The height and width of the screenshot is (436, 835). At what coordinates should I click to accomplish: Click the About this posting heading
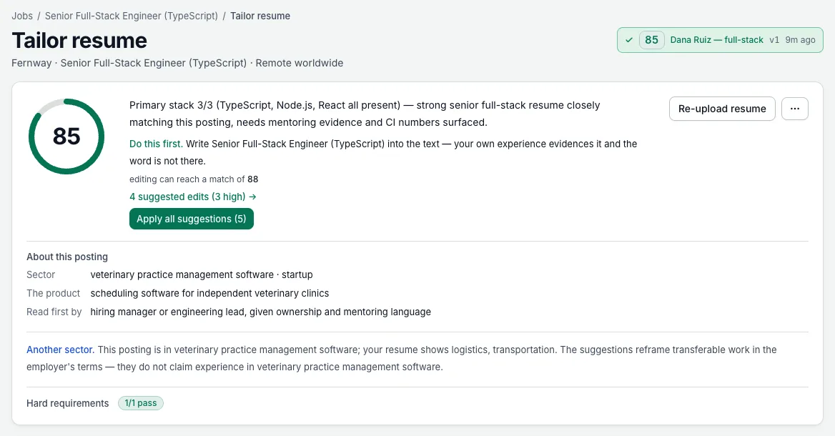(67, 257)
